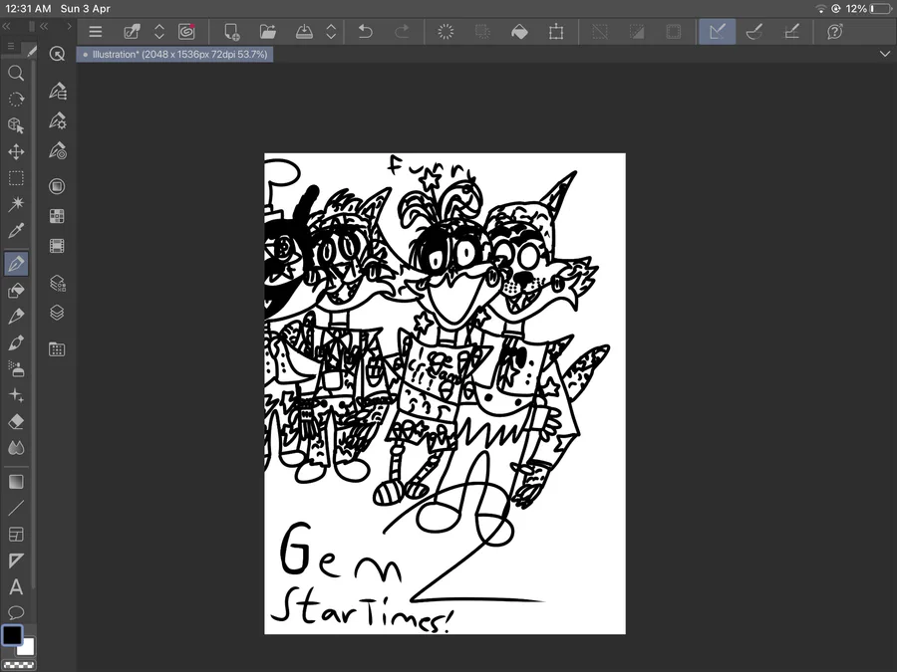The height and width of the screenshot is (672, 897).
Task: Select the Pen tool
Action: tap(16, 264)
